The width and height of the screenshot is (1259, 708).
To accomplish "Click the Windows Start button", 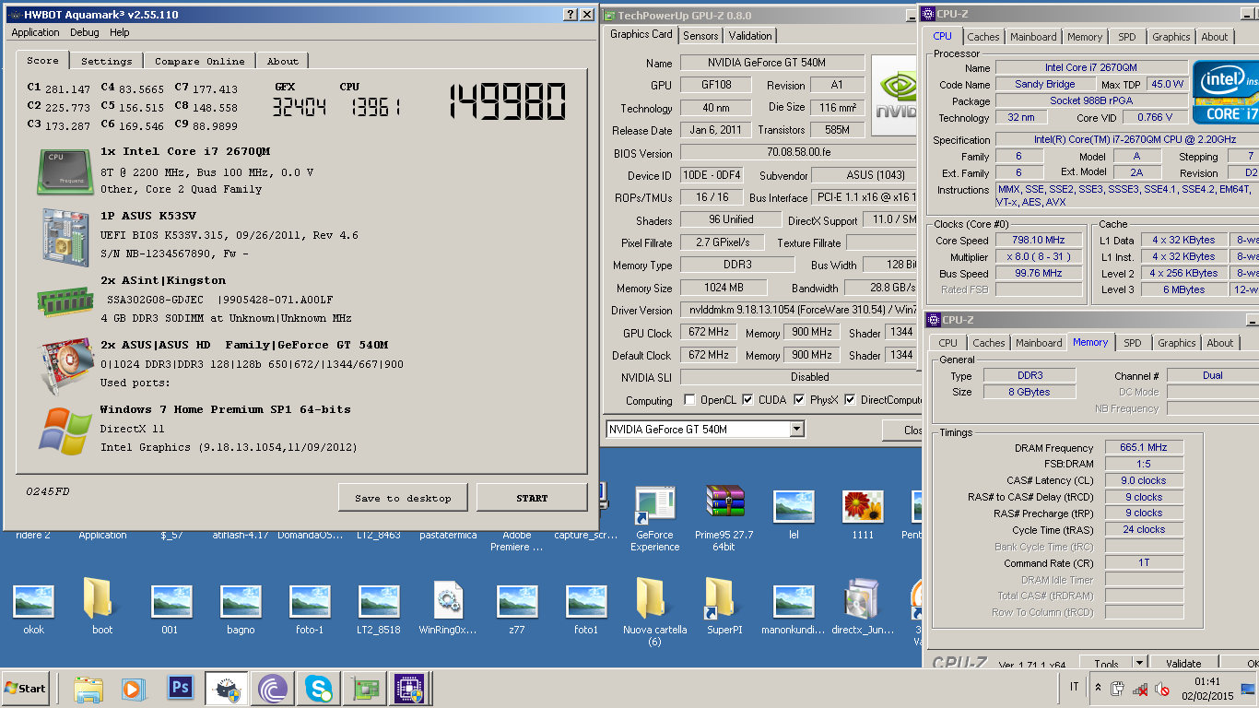I will click(26, 689).
